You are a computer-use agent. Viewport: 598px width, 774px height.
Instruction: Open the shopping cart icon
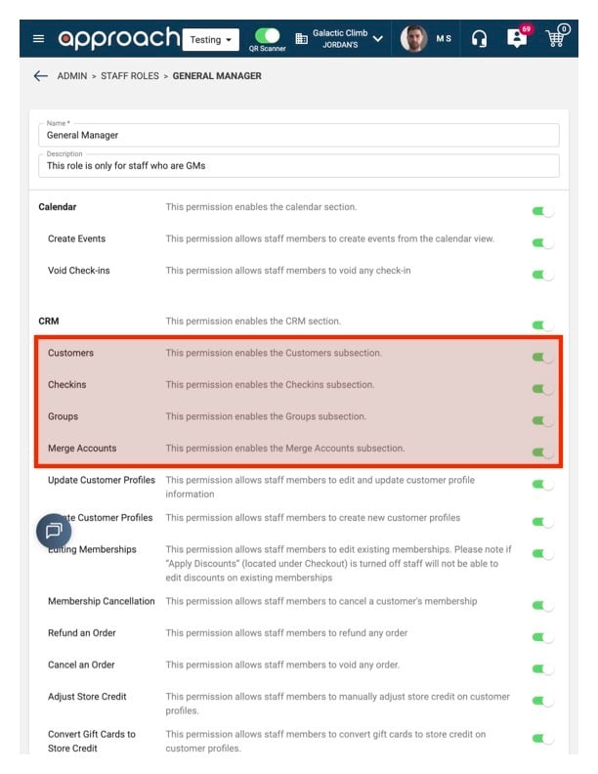557,36
